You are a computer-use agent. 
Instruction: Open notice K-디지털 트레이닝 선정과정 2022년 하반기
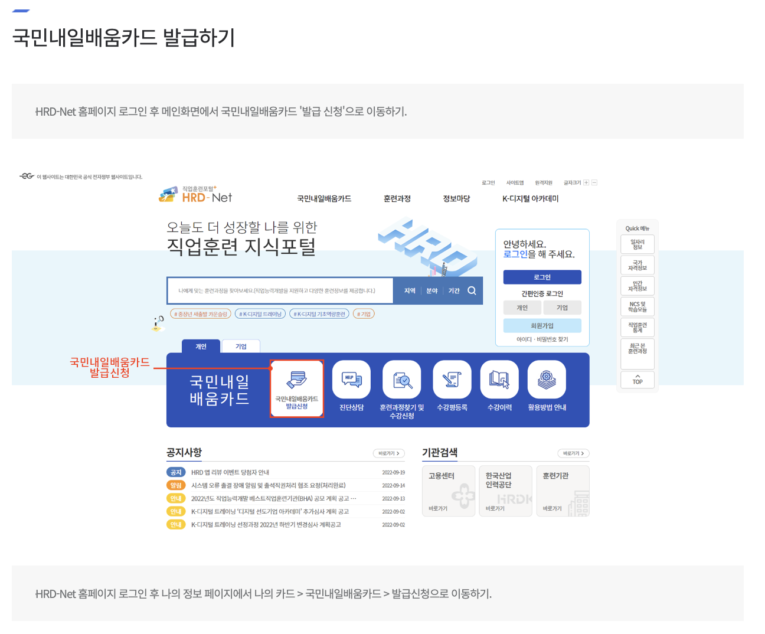point(266,524)
